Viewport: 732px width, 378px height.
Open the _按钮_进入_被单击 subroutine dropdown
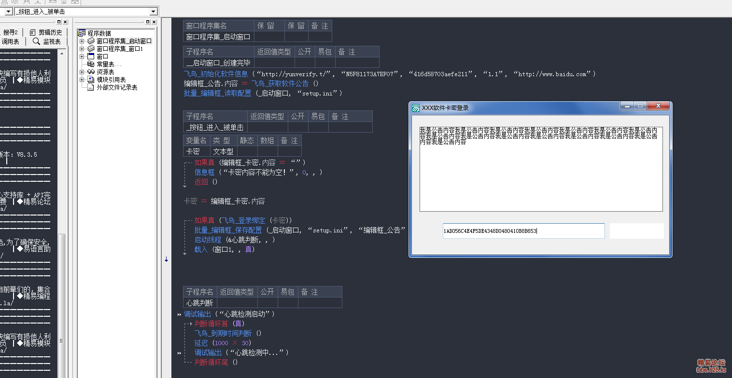[154, 12]
